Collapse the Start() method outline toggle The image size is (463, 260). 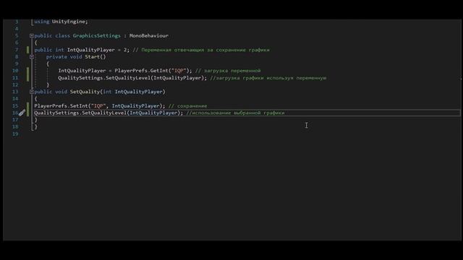tap(32, 57)
